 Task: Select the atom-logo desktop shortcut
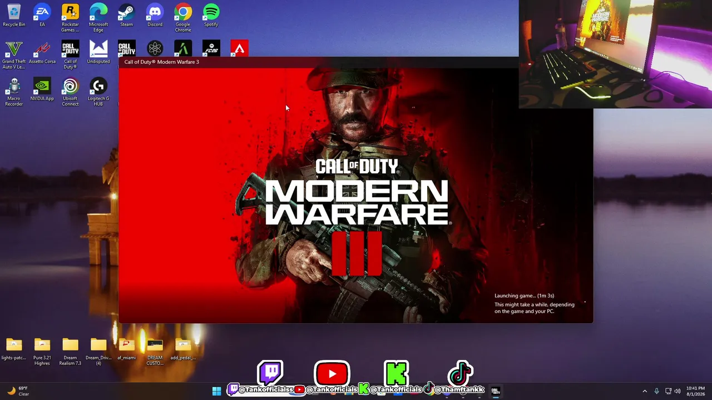(155, 48)
